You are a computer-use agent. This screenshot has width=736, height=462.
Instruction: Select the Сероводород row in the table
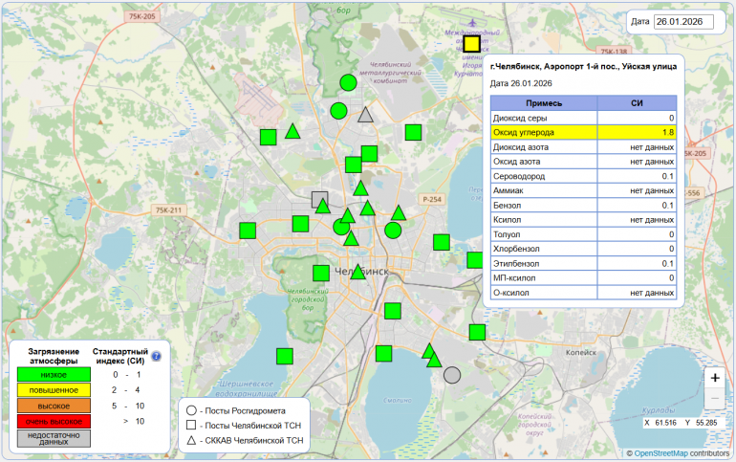coord(583,176)
